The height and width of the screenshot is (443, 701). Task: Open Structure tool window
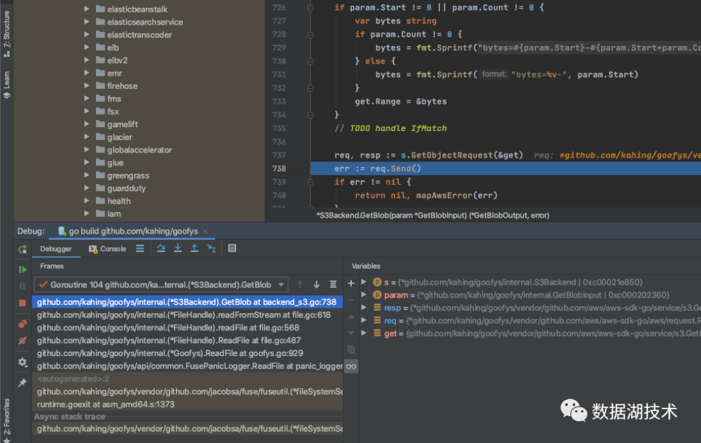tap(6, 34)
